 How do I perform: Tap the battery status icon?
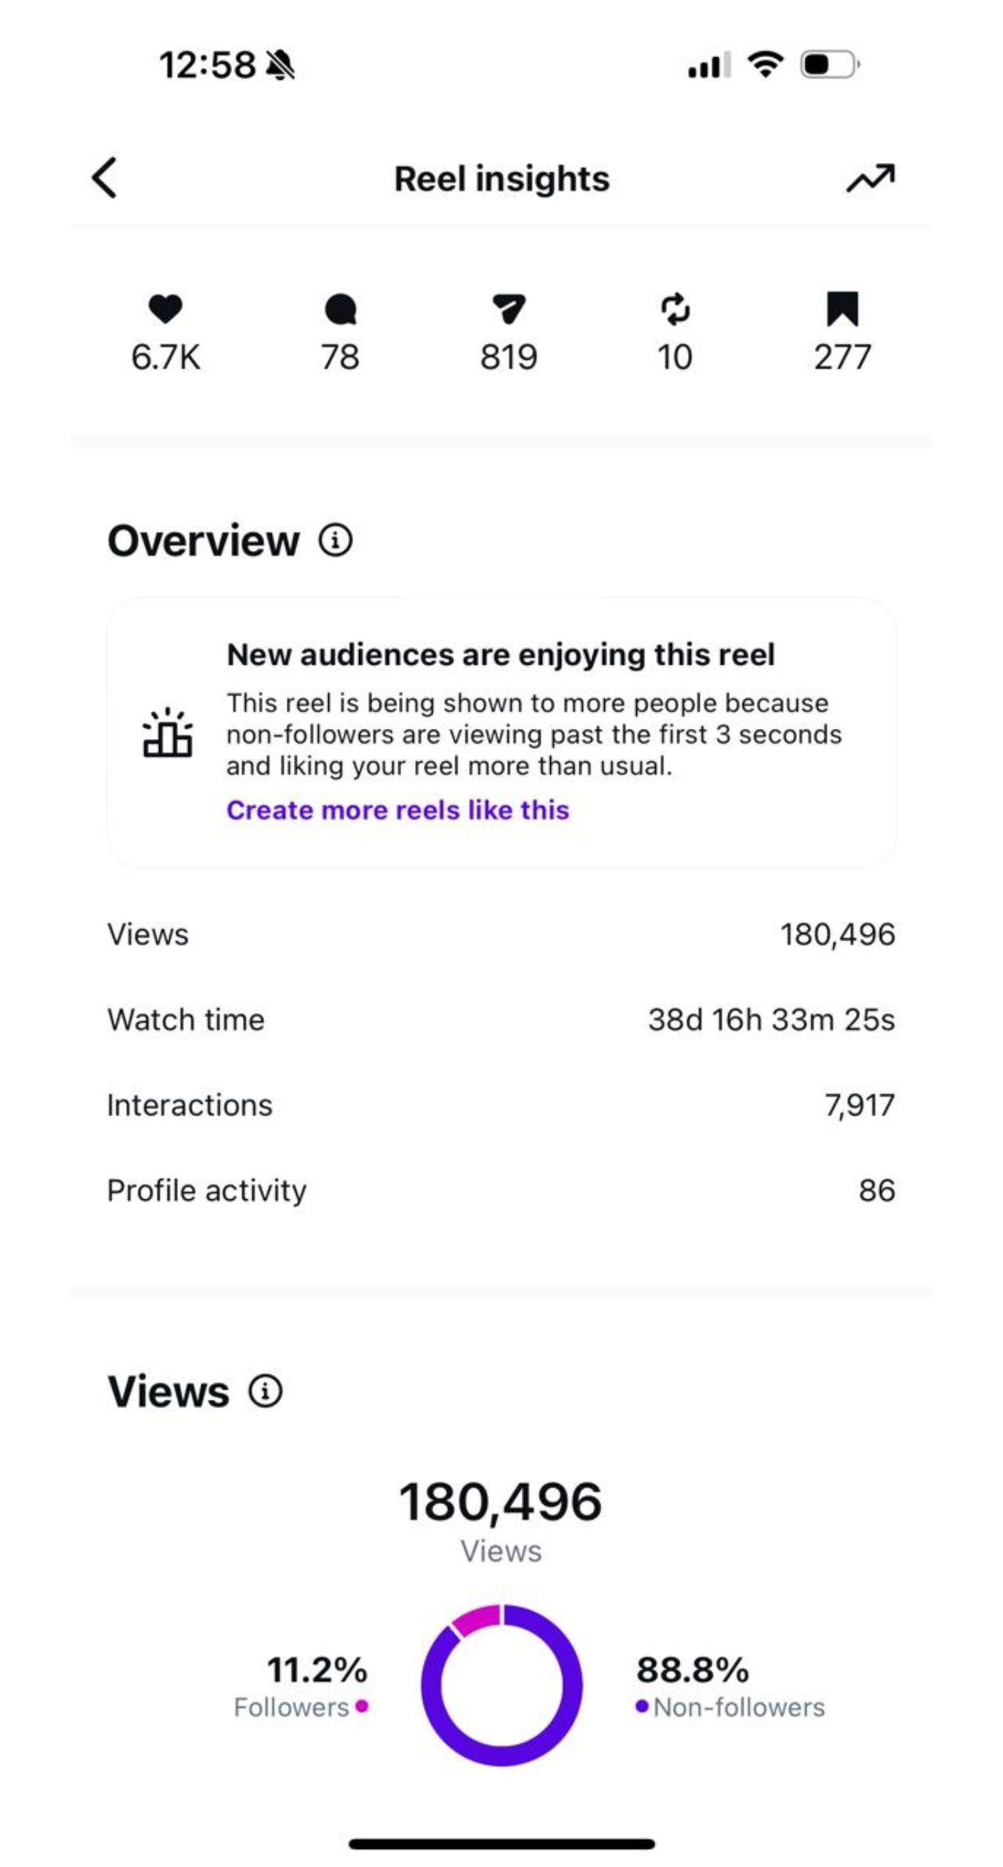[829, 64]
